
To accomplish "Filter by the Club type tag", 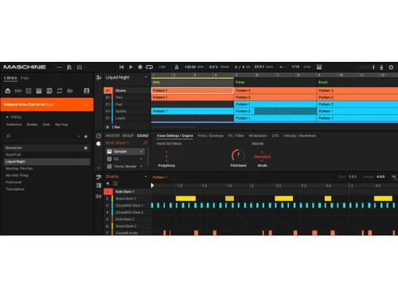I will pos(46,125).
